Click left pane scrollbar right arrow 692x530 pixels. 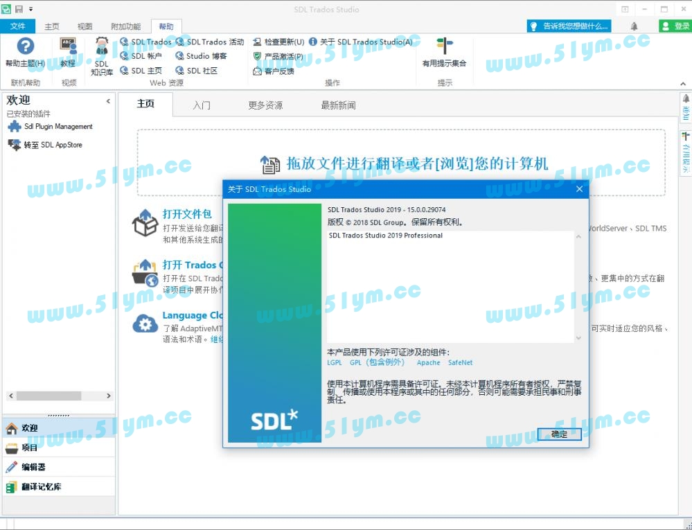[109, 396]
